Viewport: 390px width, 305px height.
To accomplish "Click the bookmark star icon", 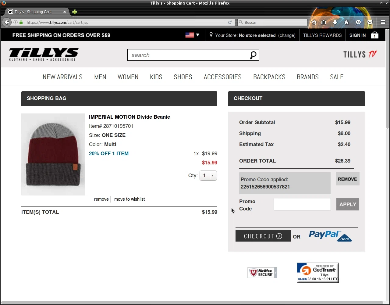I will coord(314,22).
